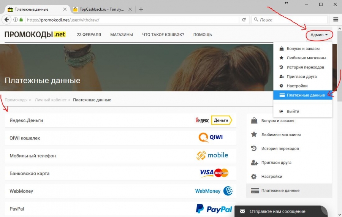Click the page reload icon
Screen dimensions: 342x217
coord(244,20)
